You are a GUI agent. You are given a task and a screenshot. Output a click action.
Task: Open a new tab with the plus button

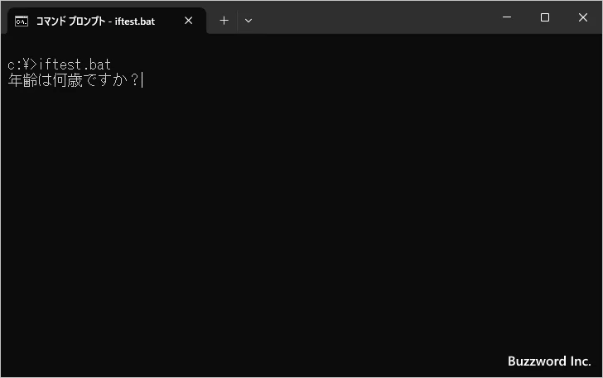tap(224, 21)
